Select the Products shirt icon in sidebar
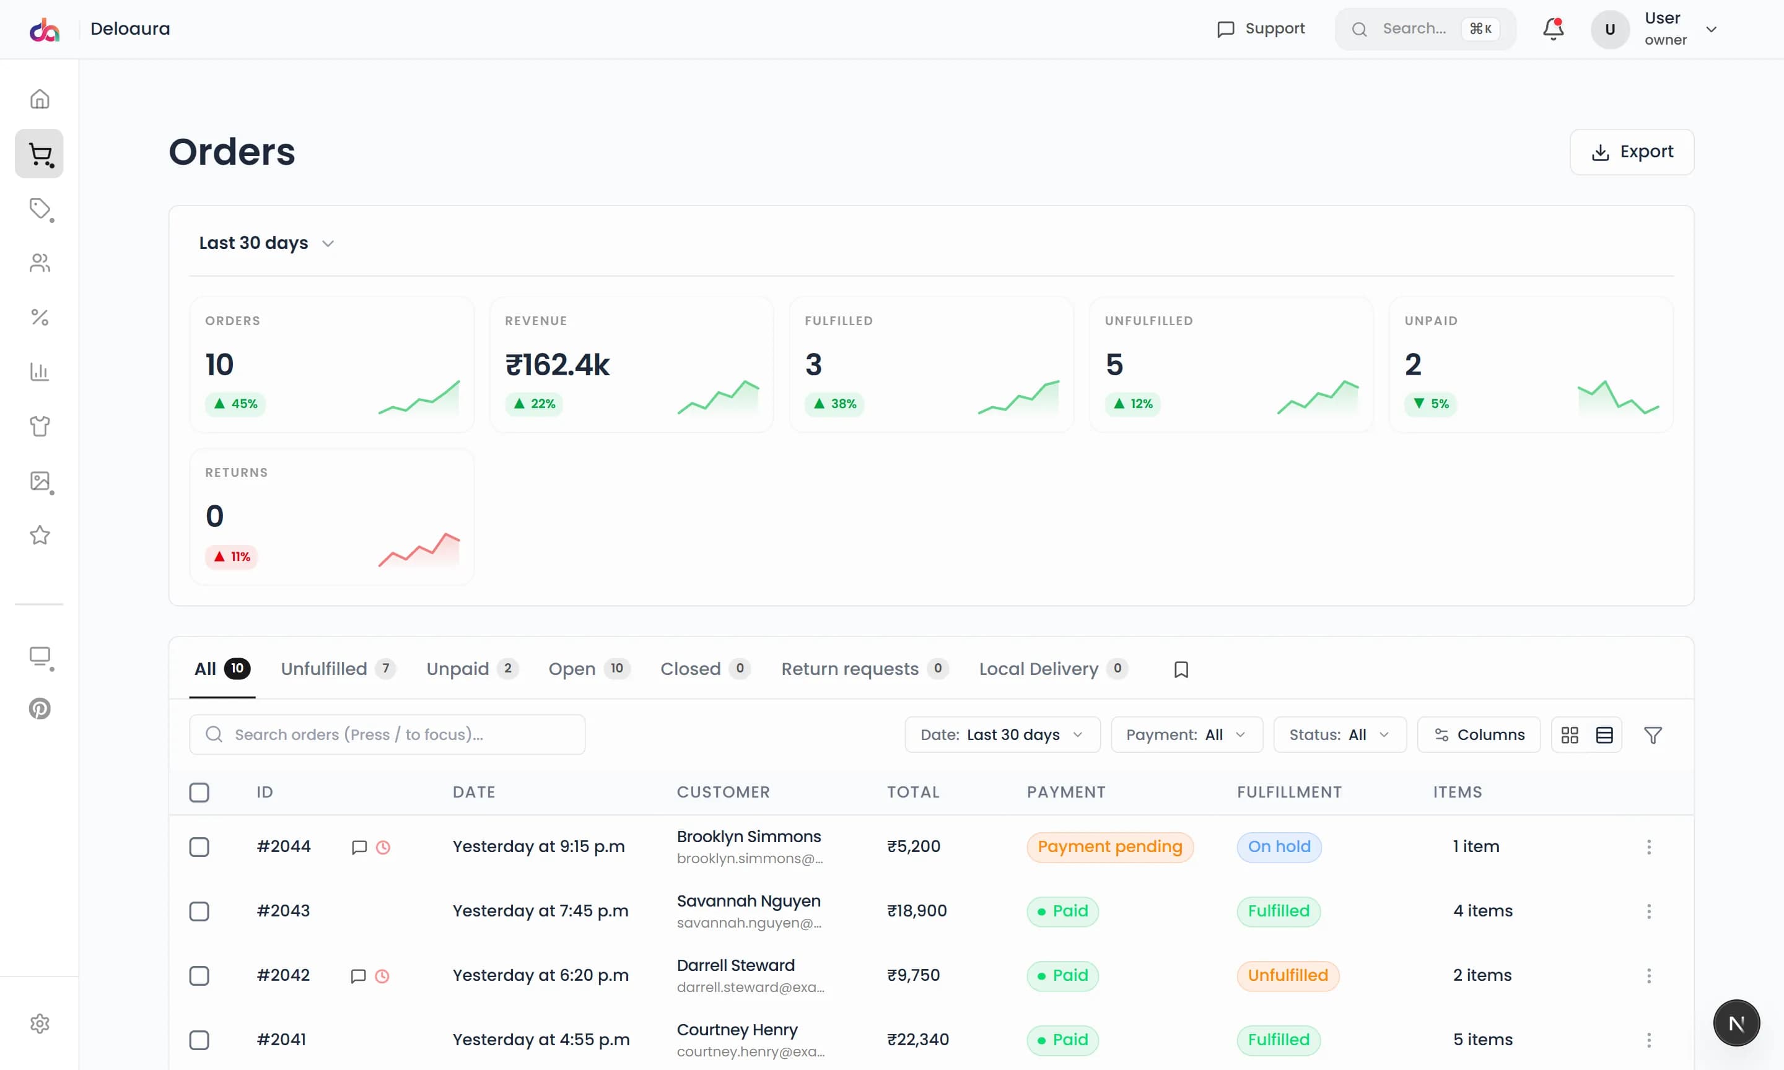Screen dimensions: 1784x1070 (x=39, y=426)
